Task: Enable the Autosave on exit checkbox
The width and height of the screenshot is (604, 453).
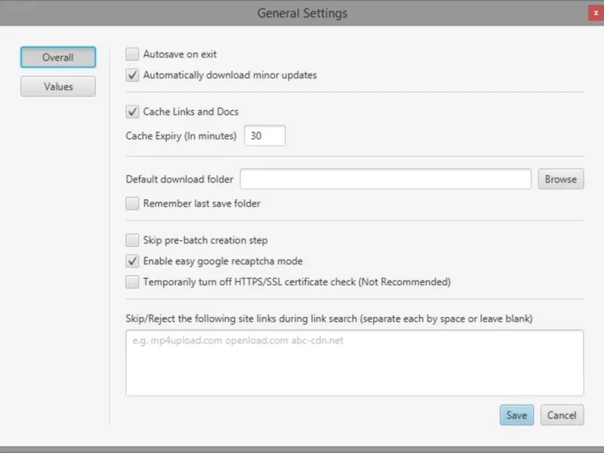Action: click(132, 54)
